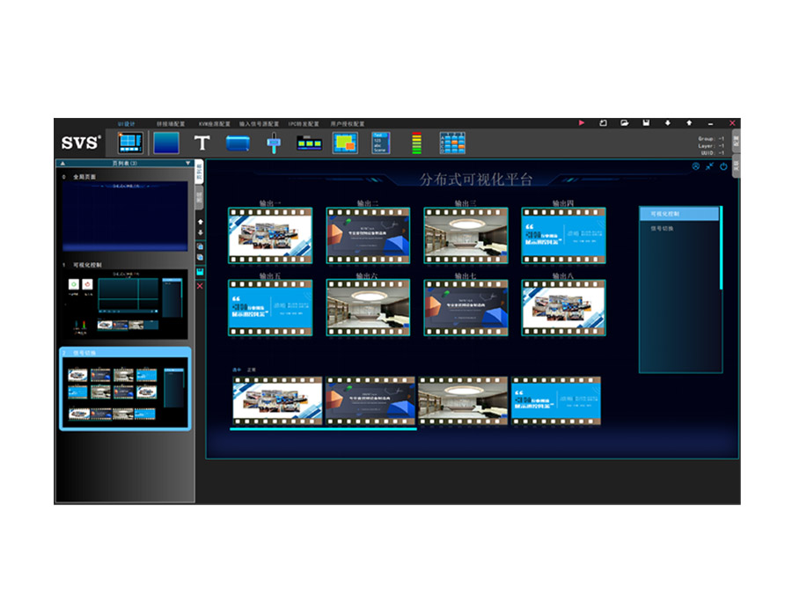This screenshot has width=792, height=594.
Task: Toggle the overlapping windows layout tool
Action: tap(345, 143)
